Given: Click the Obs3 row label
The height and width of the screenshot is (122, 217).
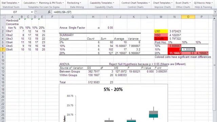Looking at the screenshot, I should [x=12, y=39].
